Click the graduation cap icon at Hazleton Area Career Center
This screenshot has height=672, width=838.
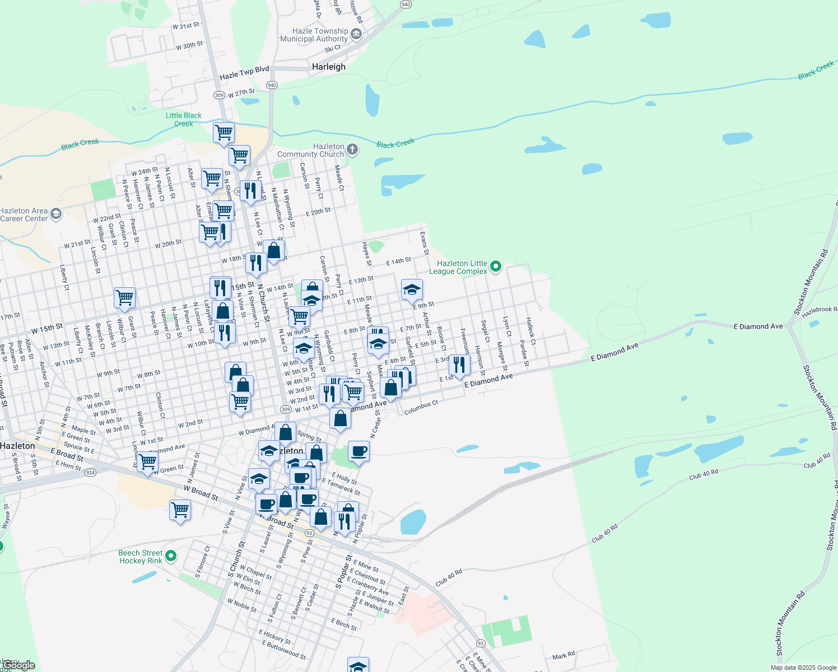tap(56, 214)
